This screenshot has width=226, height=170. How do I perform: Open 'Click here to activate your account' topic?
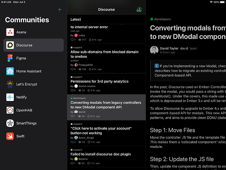pyautogui.click(x=101, y=131)
